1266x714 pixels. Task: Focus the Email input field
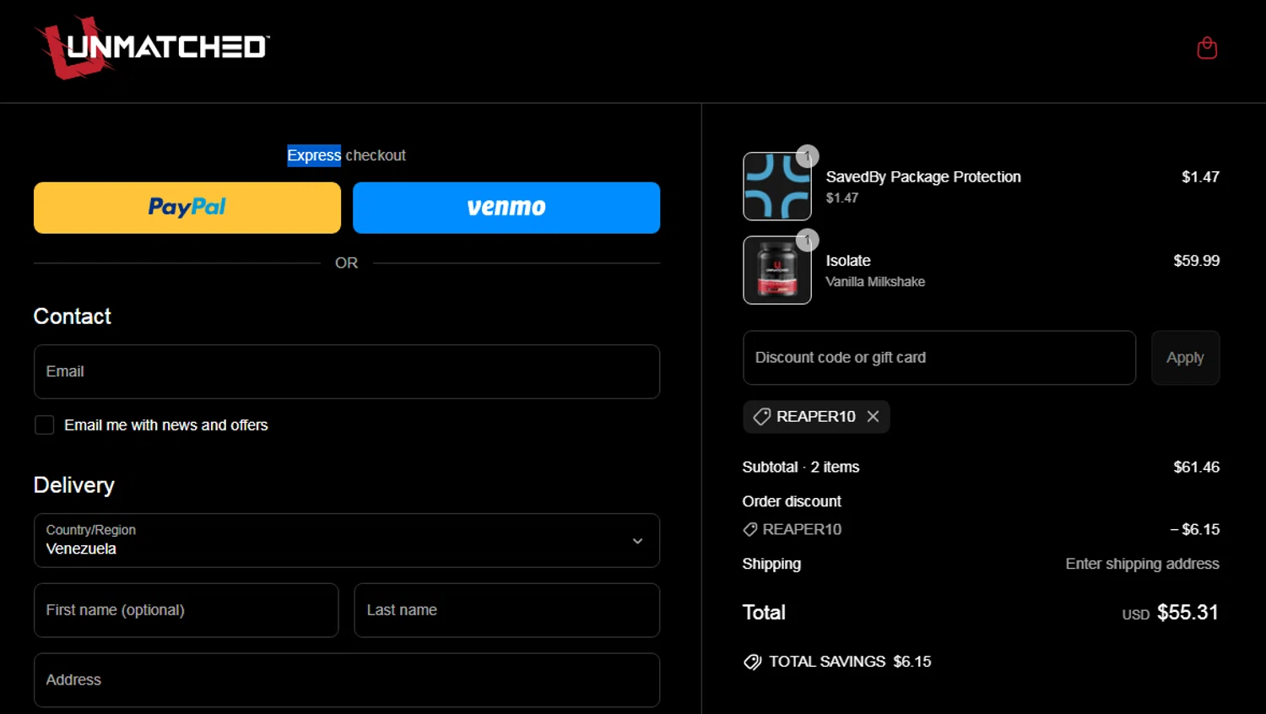347,371
